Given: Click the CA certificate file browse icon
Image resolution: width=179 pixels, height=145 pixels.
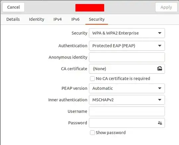Looking at the screenshot, I should pos(159,69).
